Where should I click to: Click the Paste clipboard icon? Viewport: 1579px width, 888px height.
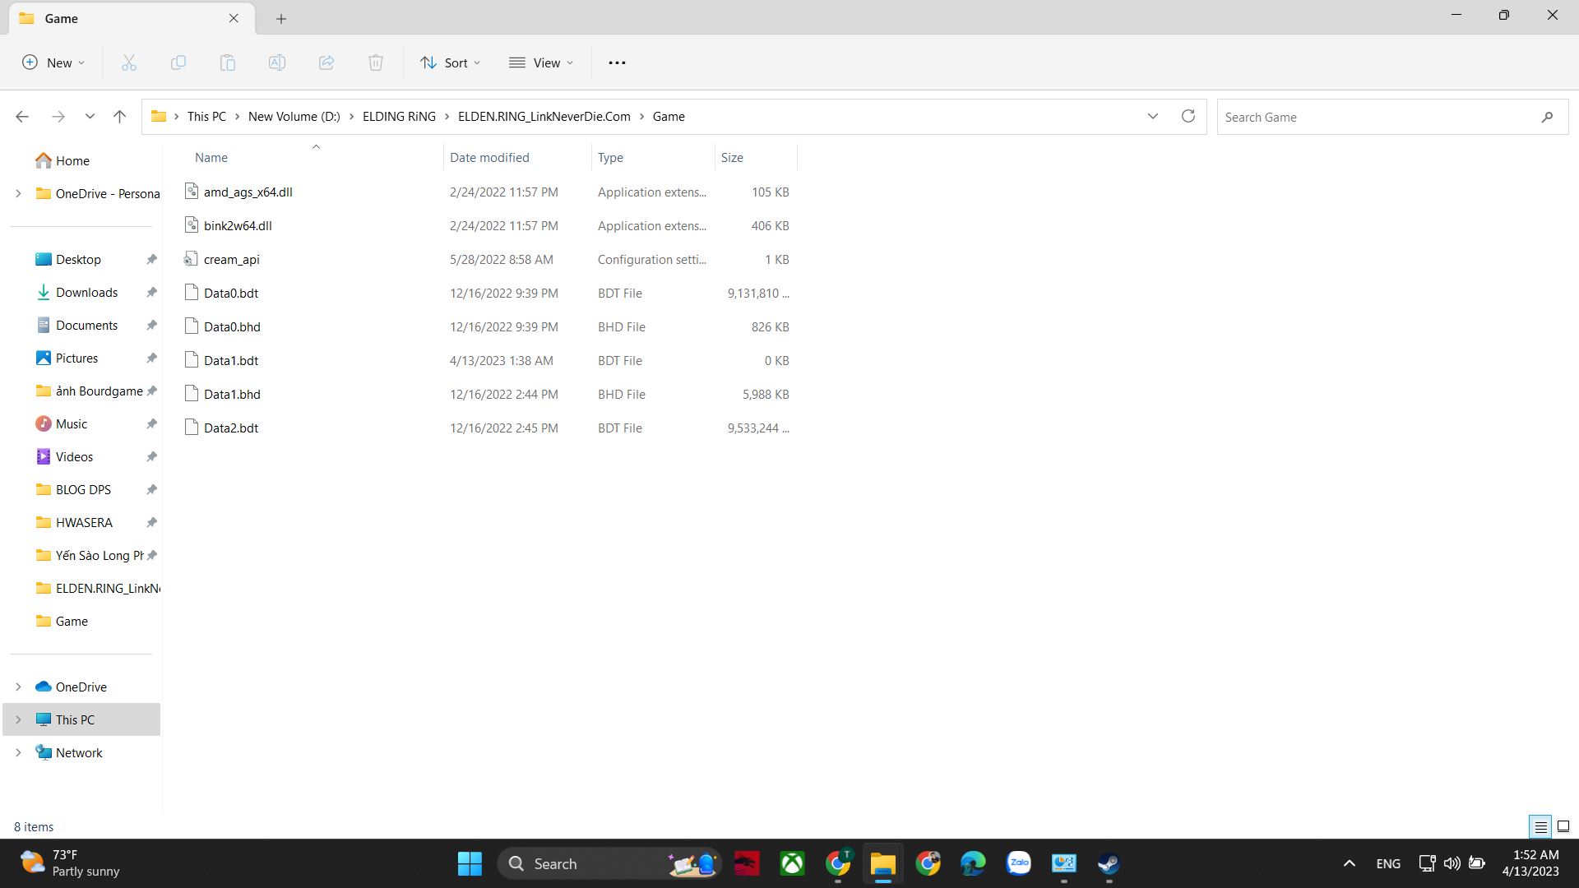[x=228, y=62]
